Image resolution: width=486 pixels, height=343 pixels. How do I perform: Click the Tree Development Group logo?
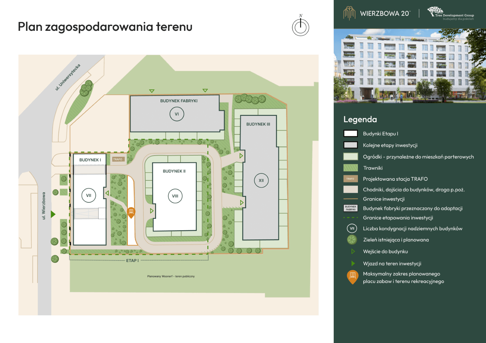click(450, 14)
